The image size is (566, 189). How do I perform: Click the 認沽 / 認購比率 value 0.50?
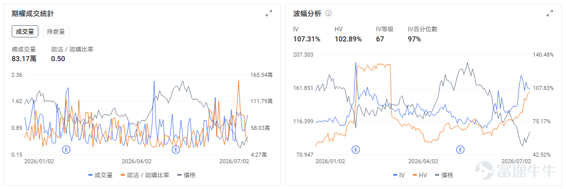coord(58,59)
